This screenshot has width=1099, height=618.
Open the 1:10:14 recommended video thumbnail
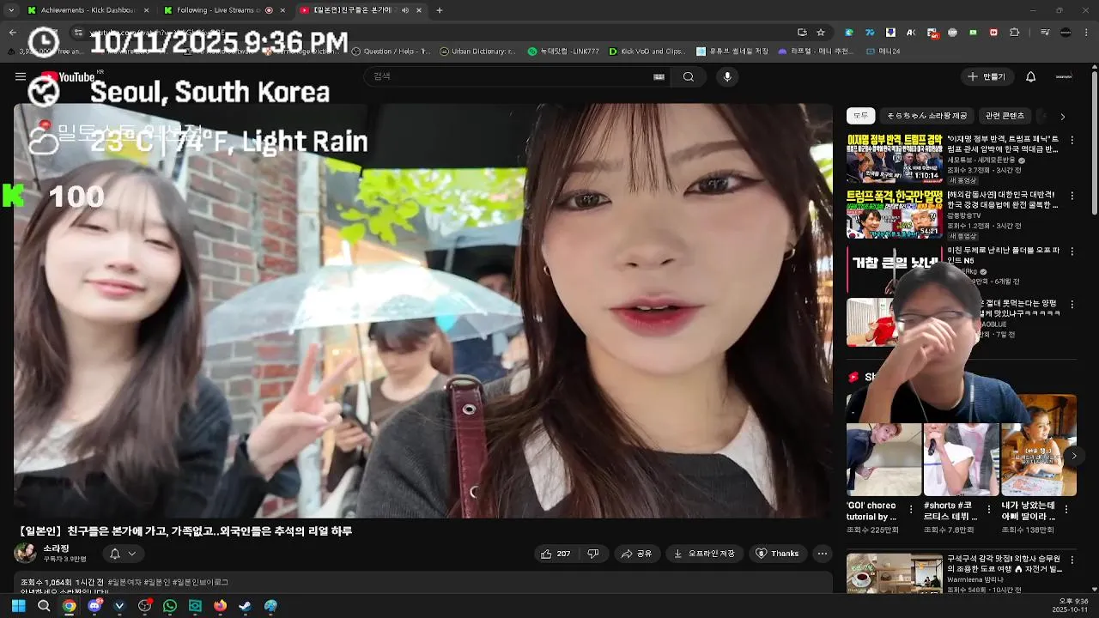[894, 158]
